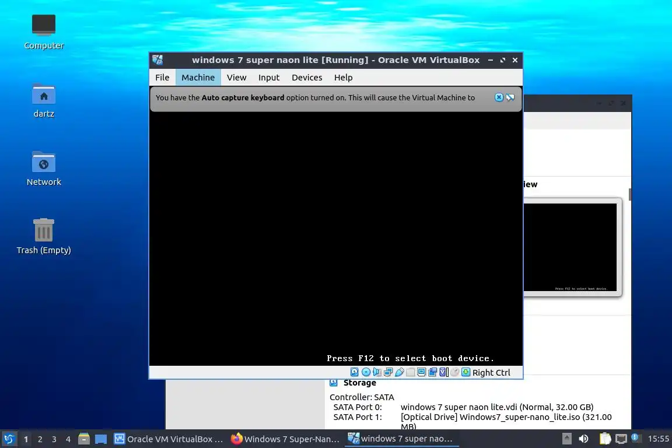Viewport: 672px width, 448px height.
Task: Click the network adapters status icon
Action: click(388, 372)
